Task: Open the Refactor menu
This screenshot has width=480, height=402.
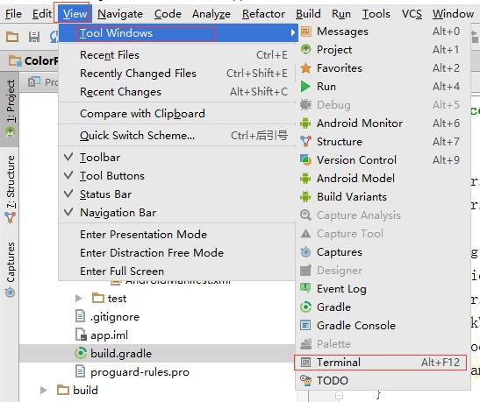Action: (x=263, y=14)
